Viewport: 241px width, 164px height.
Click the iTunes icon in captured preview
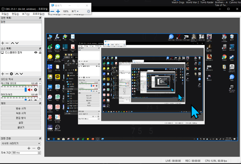click(50, 98)
